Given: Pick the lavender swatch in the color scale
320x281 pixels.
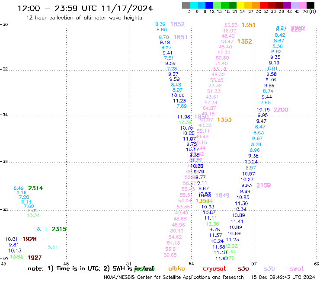Looking at the screenshot, I should (295, 5).
